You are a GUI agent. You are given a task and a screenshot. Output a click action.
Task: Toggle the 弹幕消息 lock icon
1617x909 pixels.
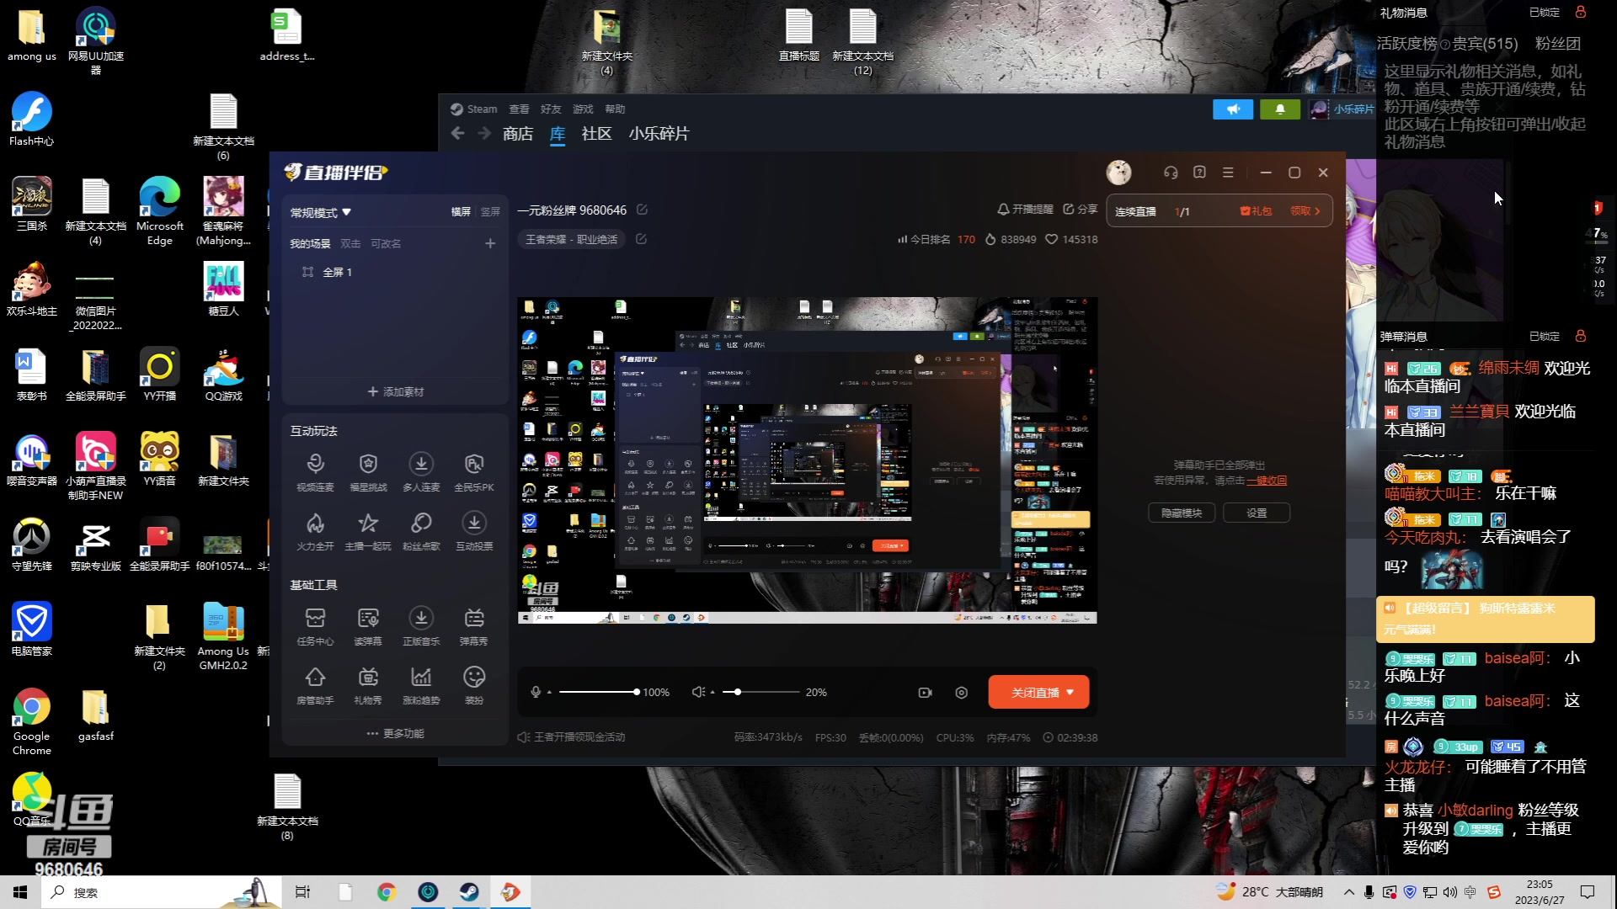click(1580, 336)
